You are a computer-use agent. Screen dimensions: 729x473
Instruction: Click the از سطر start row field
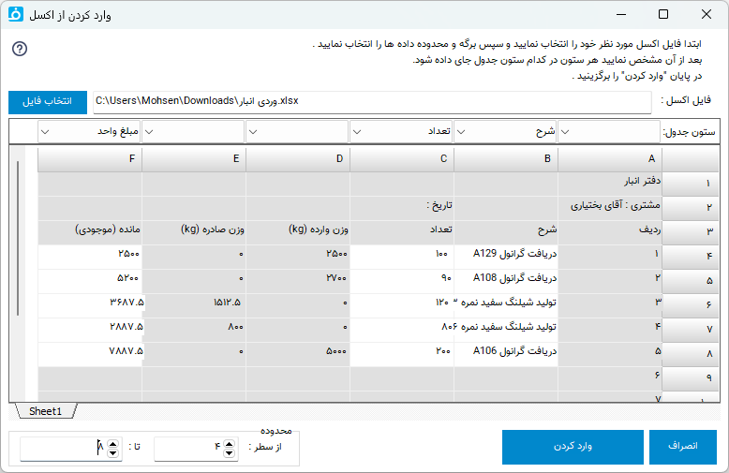(x=196, y=449)
